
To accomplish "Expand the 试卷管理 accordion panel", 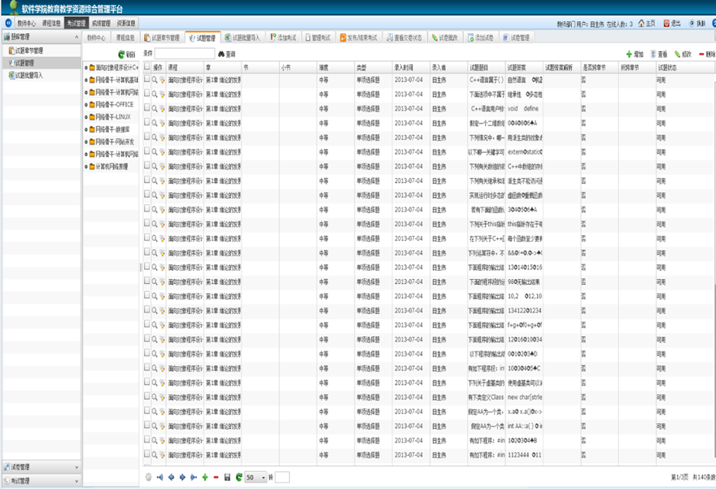I will tap(76, 467).
